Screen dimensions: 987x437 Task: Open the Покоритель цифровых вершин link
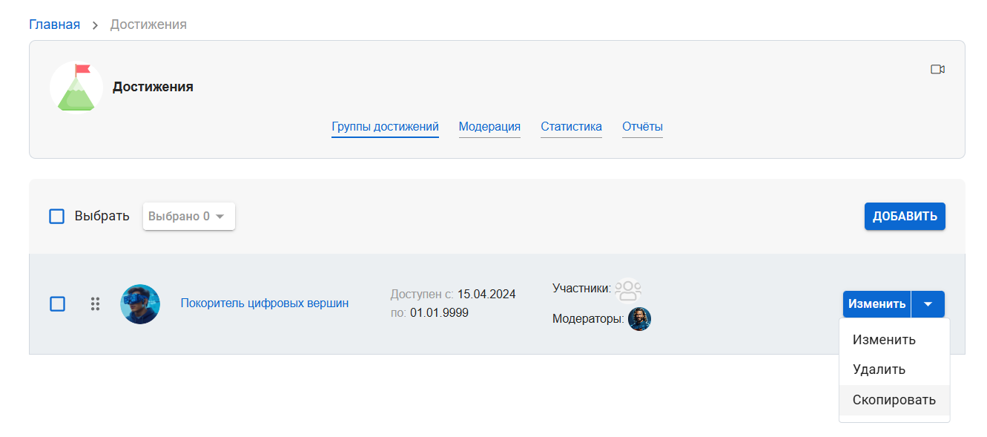pyautogui.click(x=265, y=303)
